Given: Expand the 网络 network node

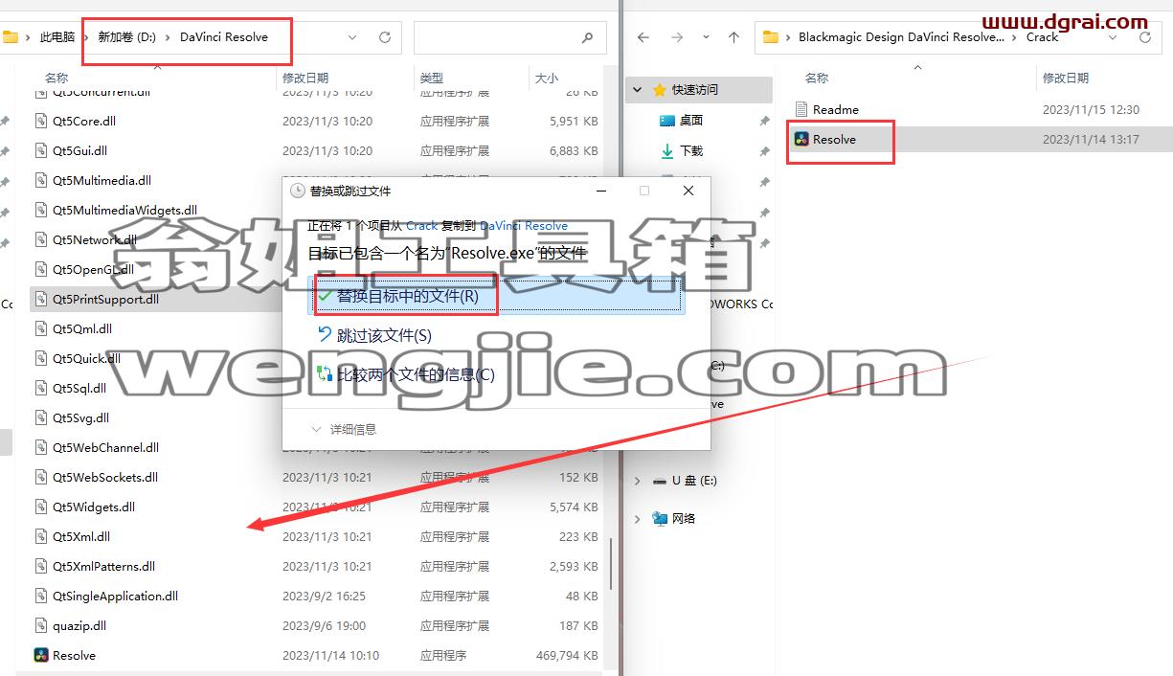Looking at the screenshot, I should 638,518.
